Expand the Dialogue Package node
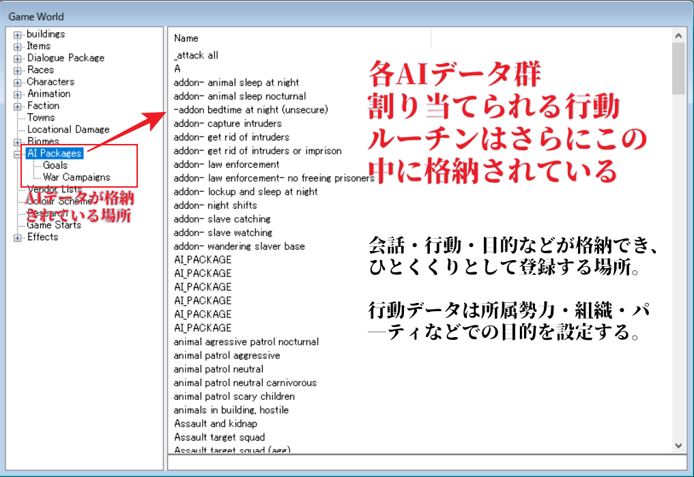 [x=17, y=58]
